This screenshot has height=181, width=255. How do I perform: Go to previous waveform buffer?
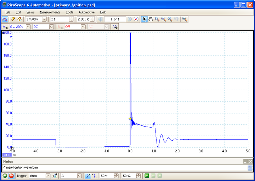[100, 19]
